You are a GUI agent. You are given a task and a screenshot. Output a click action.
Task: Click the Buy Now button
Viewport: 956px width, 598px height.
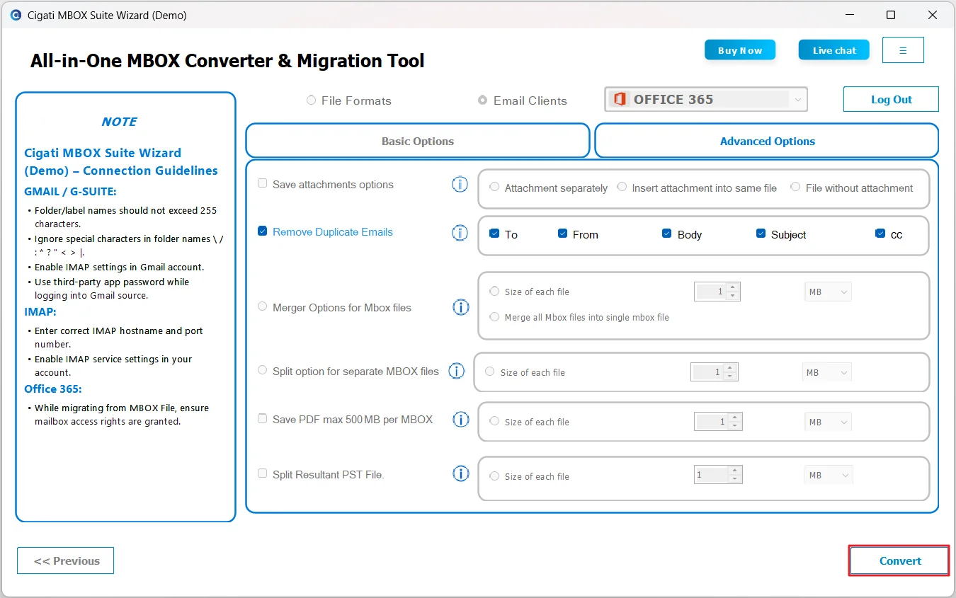coord(740,50)
